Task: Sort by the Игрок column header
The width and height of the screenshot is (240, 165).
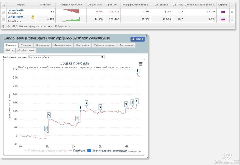Action: [21, 5]
